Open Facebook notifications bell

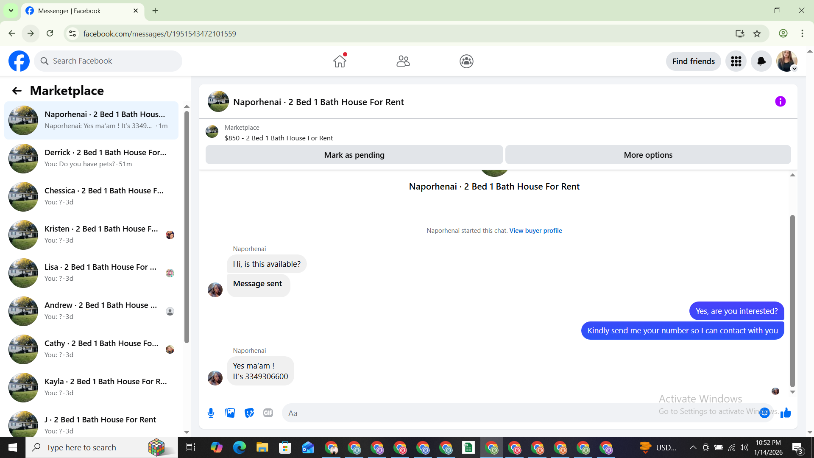pyautogui.click(x=761, y=61)
